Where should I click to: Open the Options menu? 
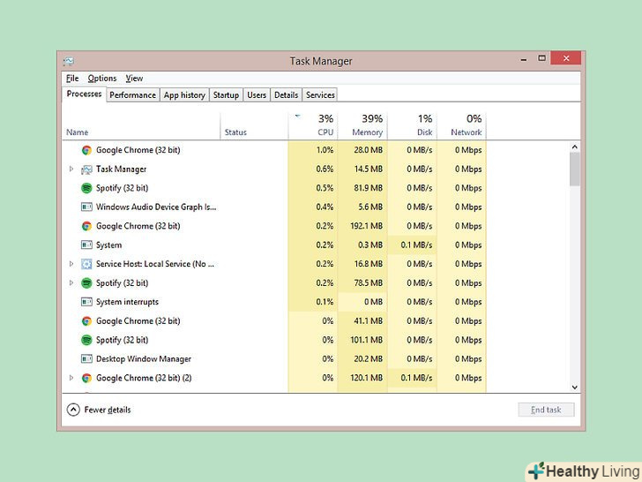coord(101,79)
